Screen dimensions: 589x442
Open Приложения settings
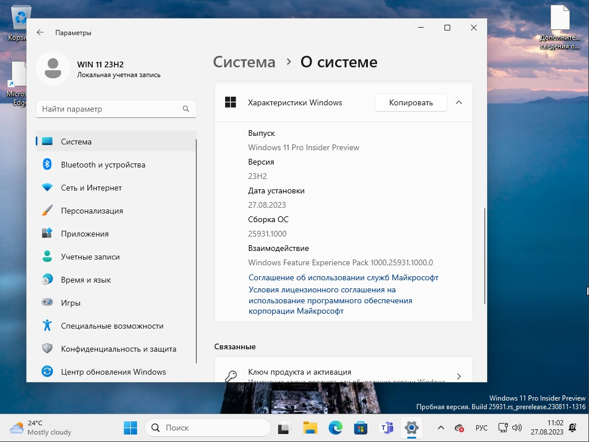tap(116, 234)
